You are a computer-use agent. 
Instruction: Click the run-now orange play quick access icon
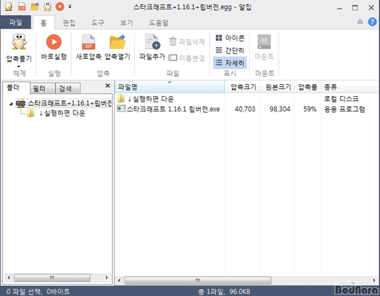click(x=60, y=6)
